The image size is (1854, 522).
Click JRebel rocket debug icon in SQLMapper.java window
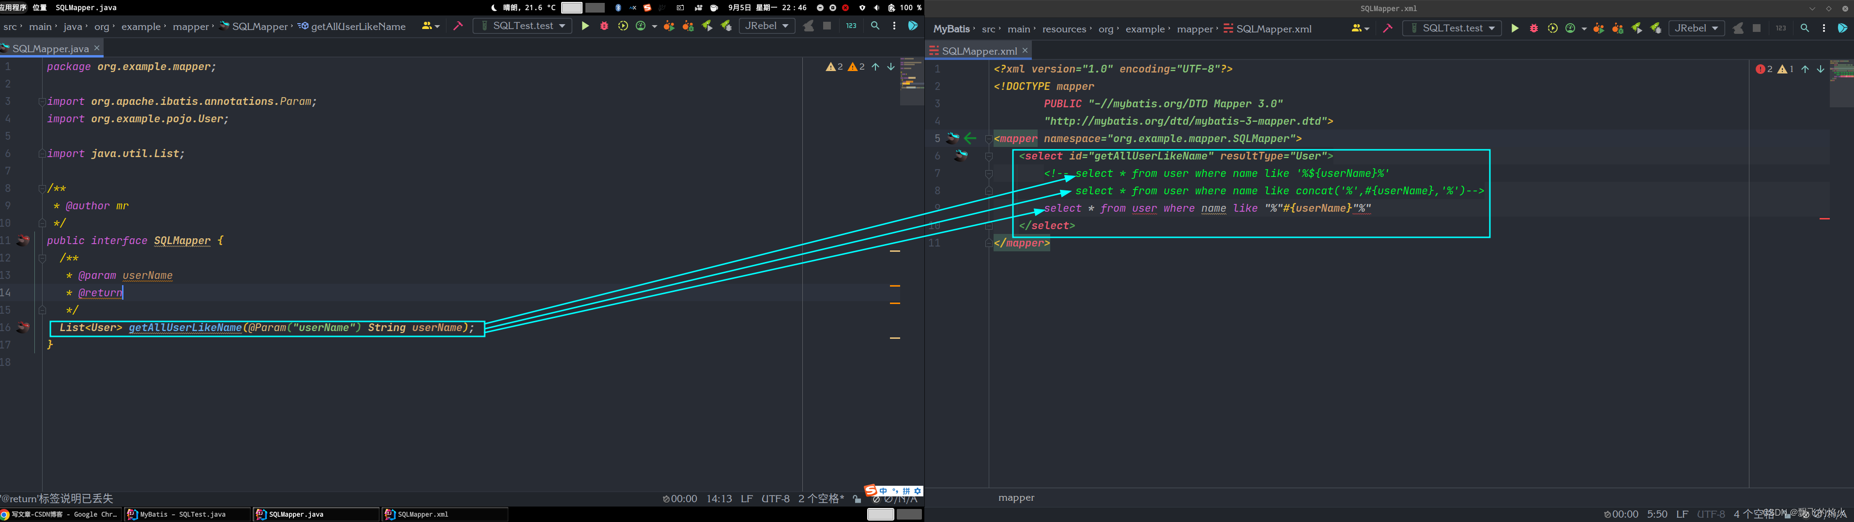pyautogui.click(x=725, y=26)
